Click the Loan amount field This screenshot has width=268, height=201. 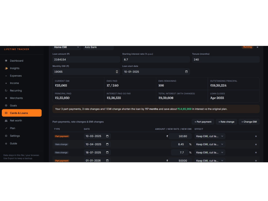pyautogui.click(x=86, y=59)
